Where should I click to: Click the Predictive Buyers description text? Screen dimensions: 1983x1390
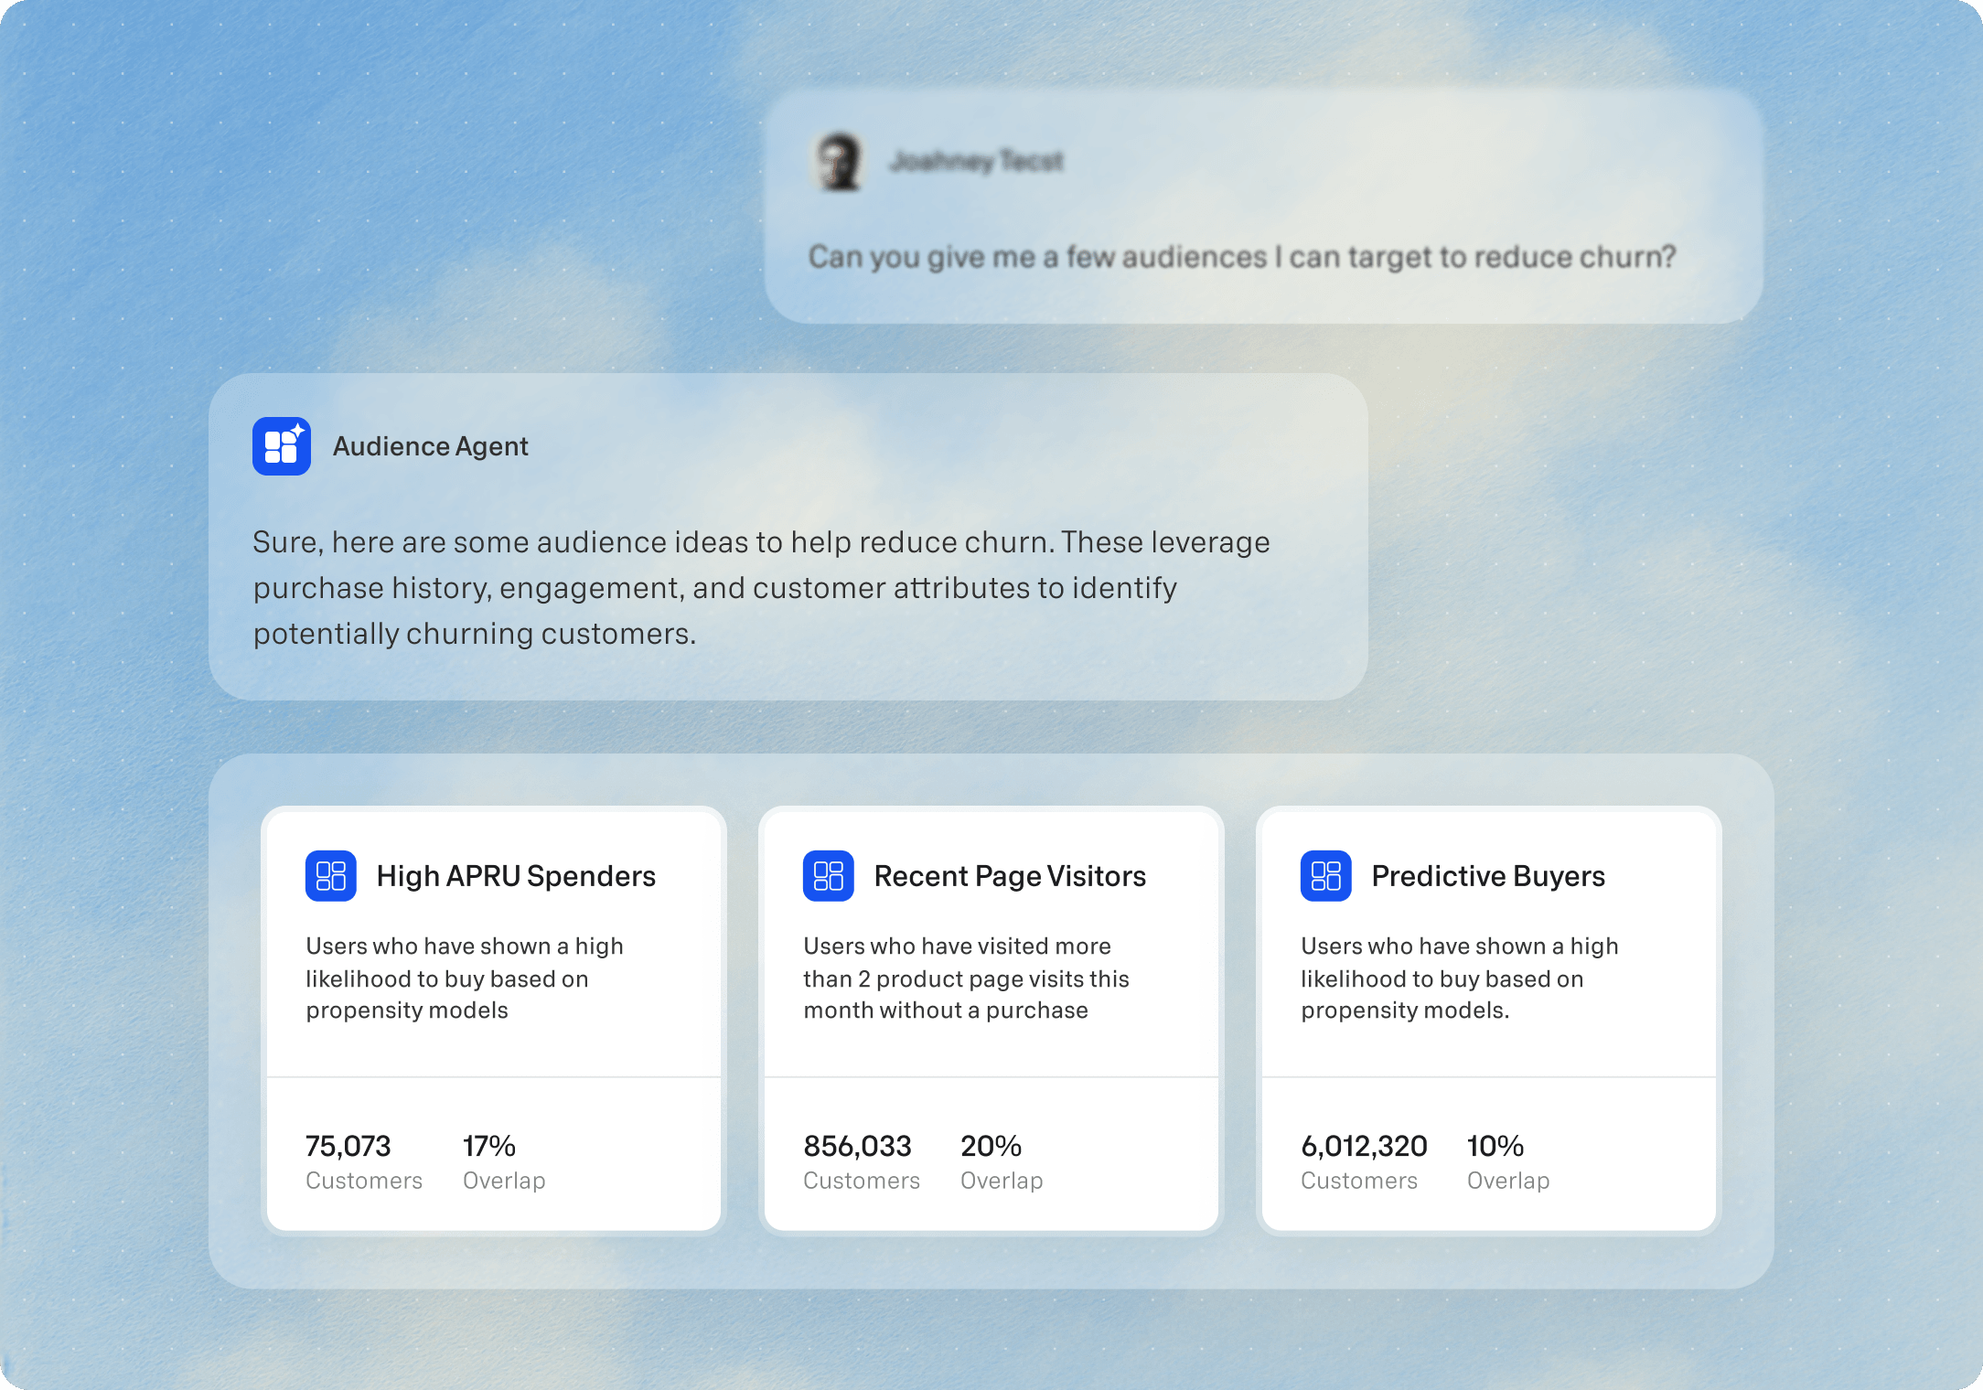coord(1459,978)
